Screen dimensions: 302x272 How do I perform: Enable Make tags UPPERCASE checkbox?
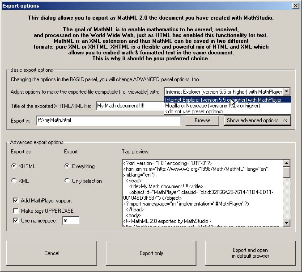click(x=16, y=210)
